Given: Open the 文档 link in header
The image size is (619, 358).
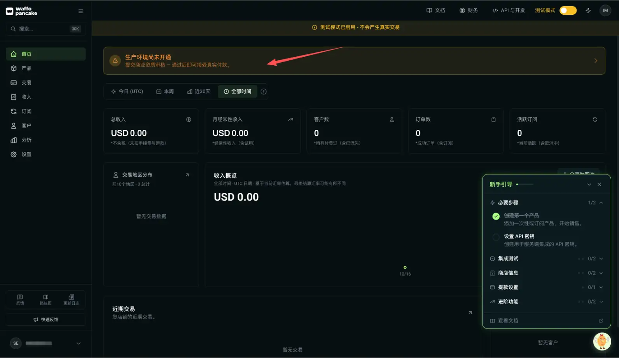Looking at the screenshot, I should pyautogui.click(x=435, y=10).
